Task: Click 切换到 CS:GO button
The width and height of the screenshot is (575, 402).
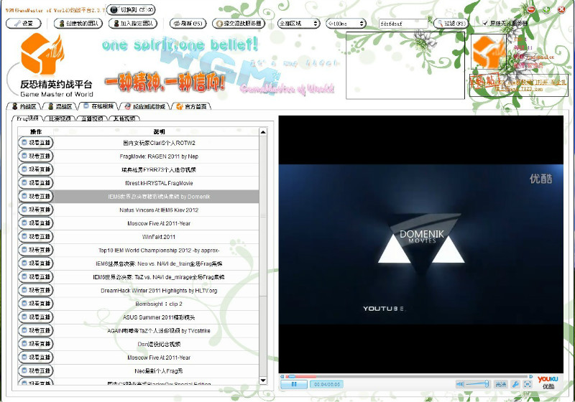Action: pos(131,9)
